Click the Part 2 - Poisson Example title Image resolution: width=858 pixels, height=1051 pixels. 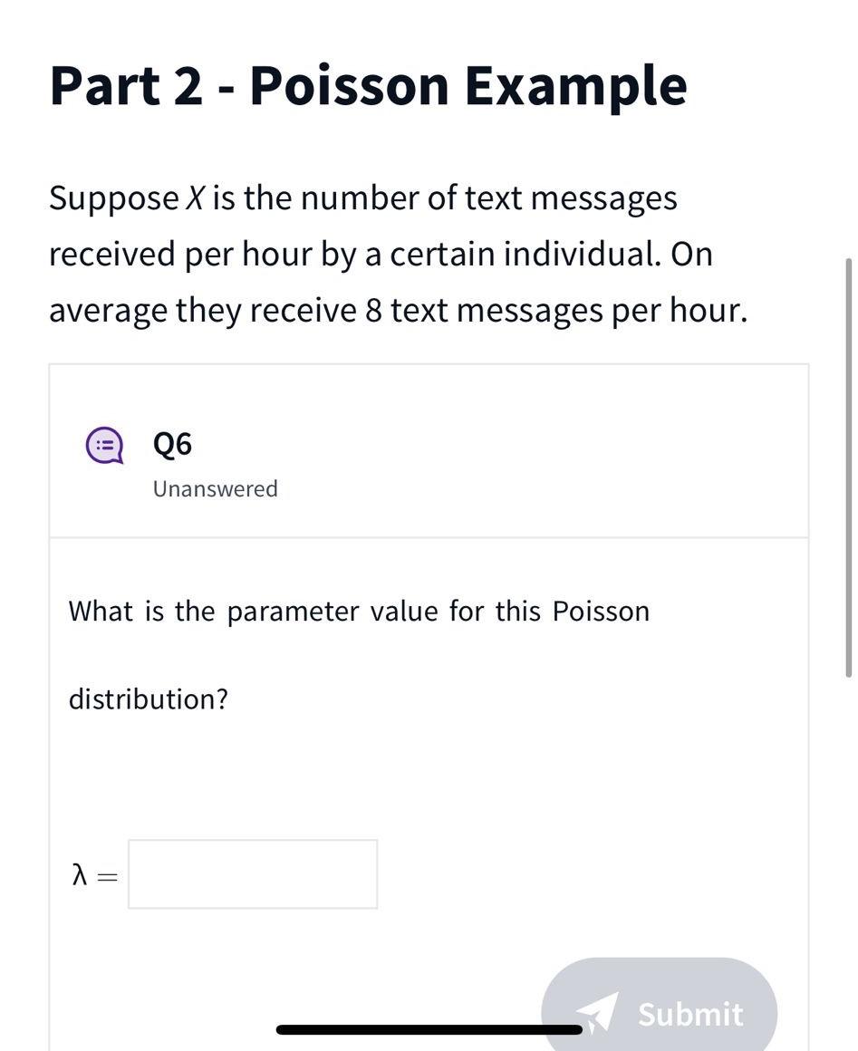[x=367, y=84]
